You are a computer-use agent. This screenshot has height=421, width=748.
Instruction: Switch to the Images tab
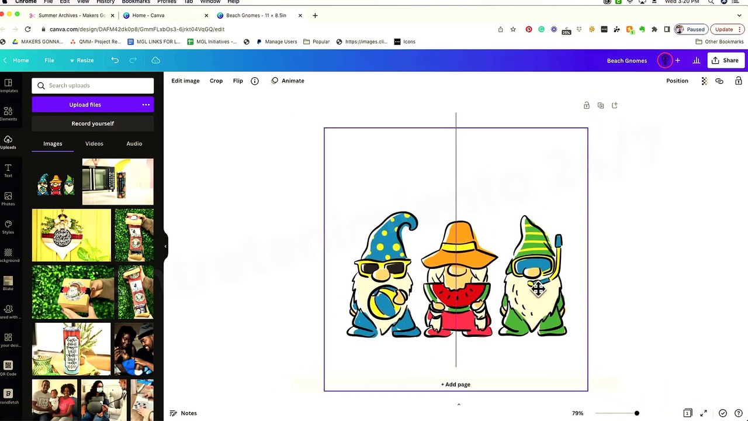tap(53, 143)
